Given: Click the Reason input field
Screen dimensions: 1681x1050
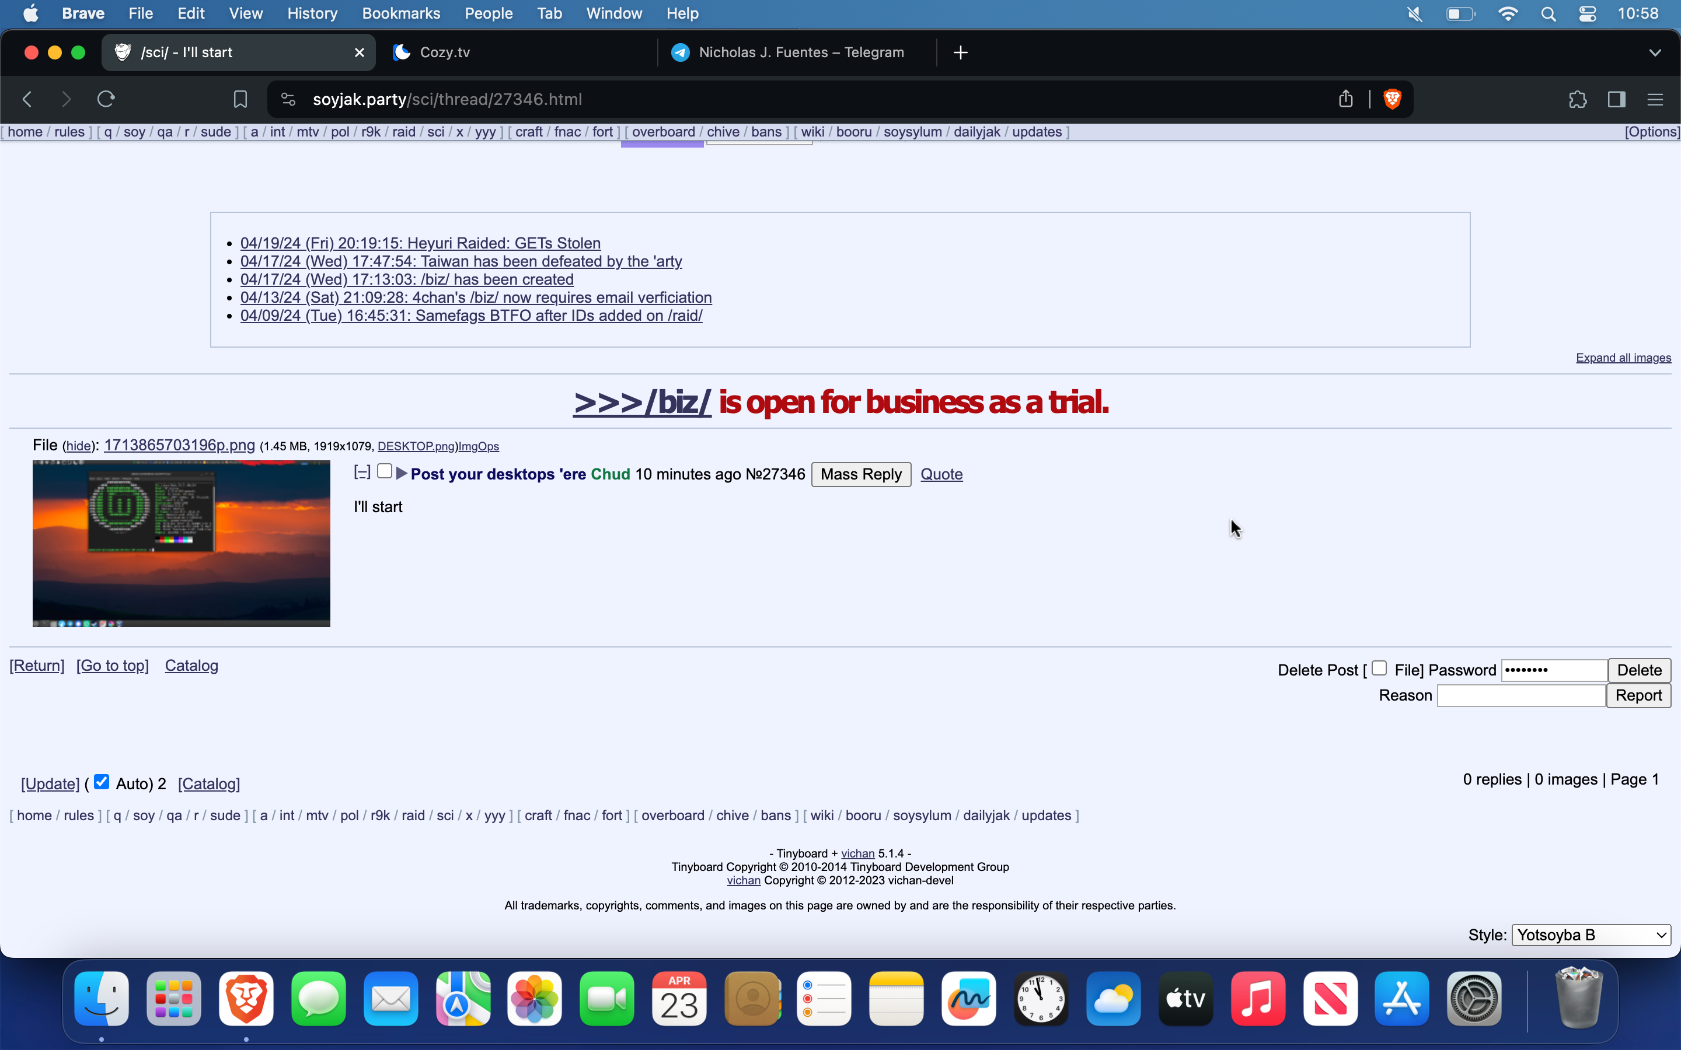Looking at the screenshot, I should tap(1520, 695).
